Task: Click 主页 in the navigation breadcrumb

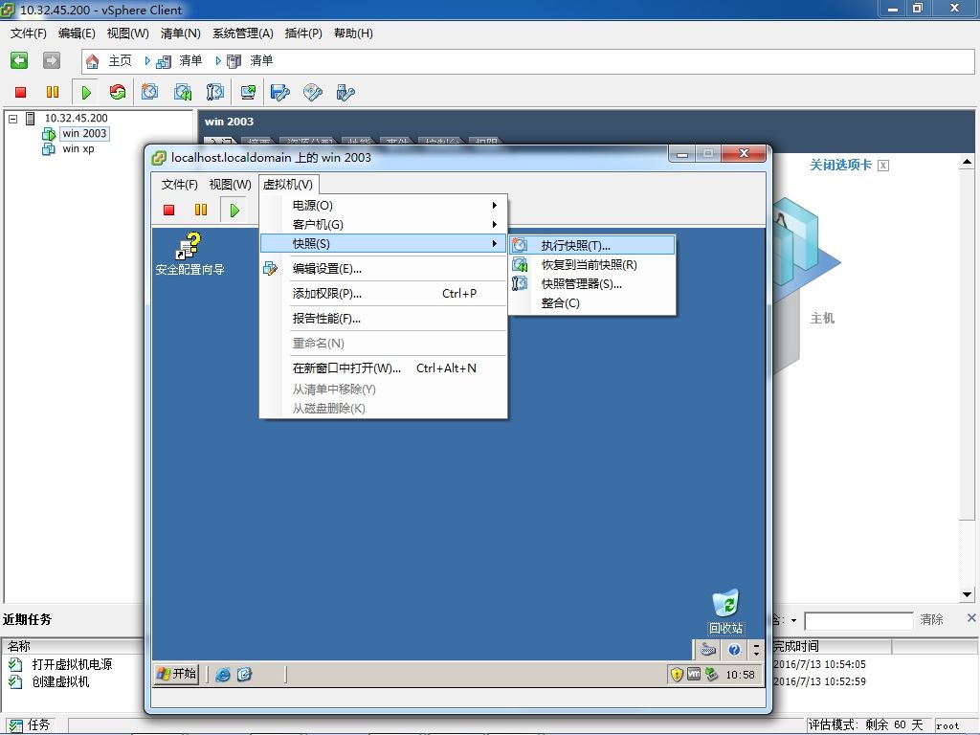Action: pyautogui.click(x=120, y=60)
